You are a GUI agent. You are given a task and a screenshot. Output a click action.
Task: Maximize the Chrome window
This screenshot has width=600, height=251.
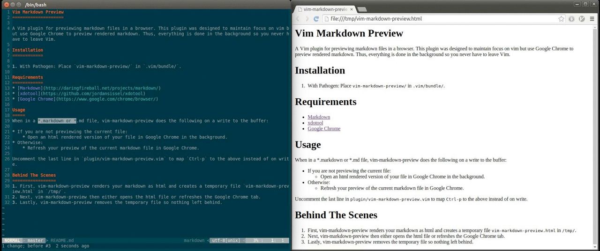click(585, 4)
